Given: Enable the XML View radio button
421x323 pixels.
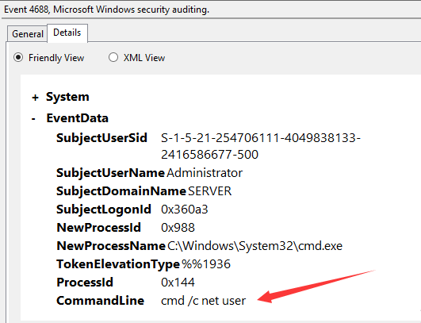Looking at the screenshot, I should click(113, 57).
